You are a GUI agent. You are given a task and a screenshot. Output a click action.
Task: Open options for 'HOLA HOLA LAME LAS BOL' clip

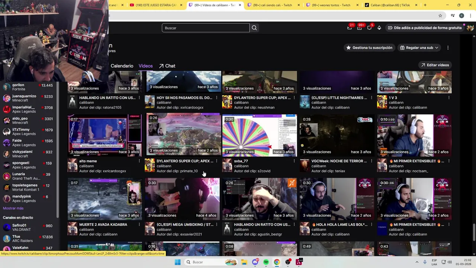[372, 225]
